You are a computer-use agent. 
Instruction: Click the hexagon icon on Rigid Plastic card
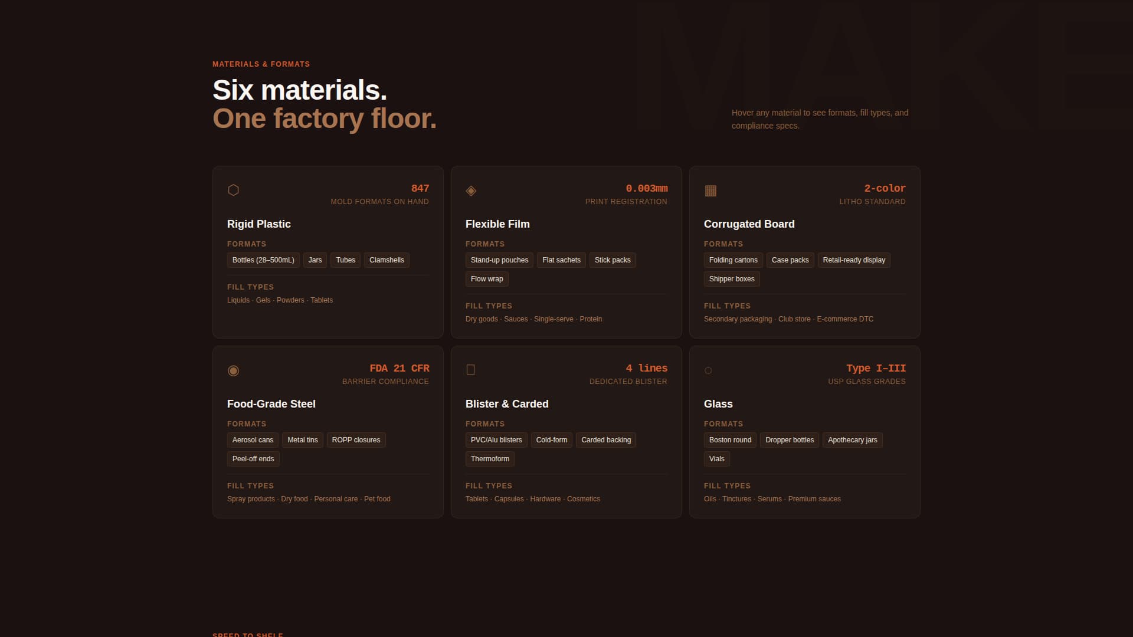point(234,190)
